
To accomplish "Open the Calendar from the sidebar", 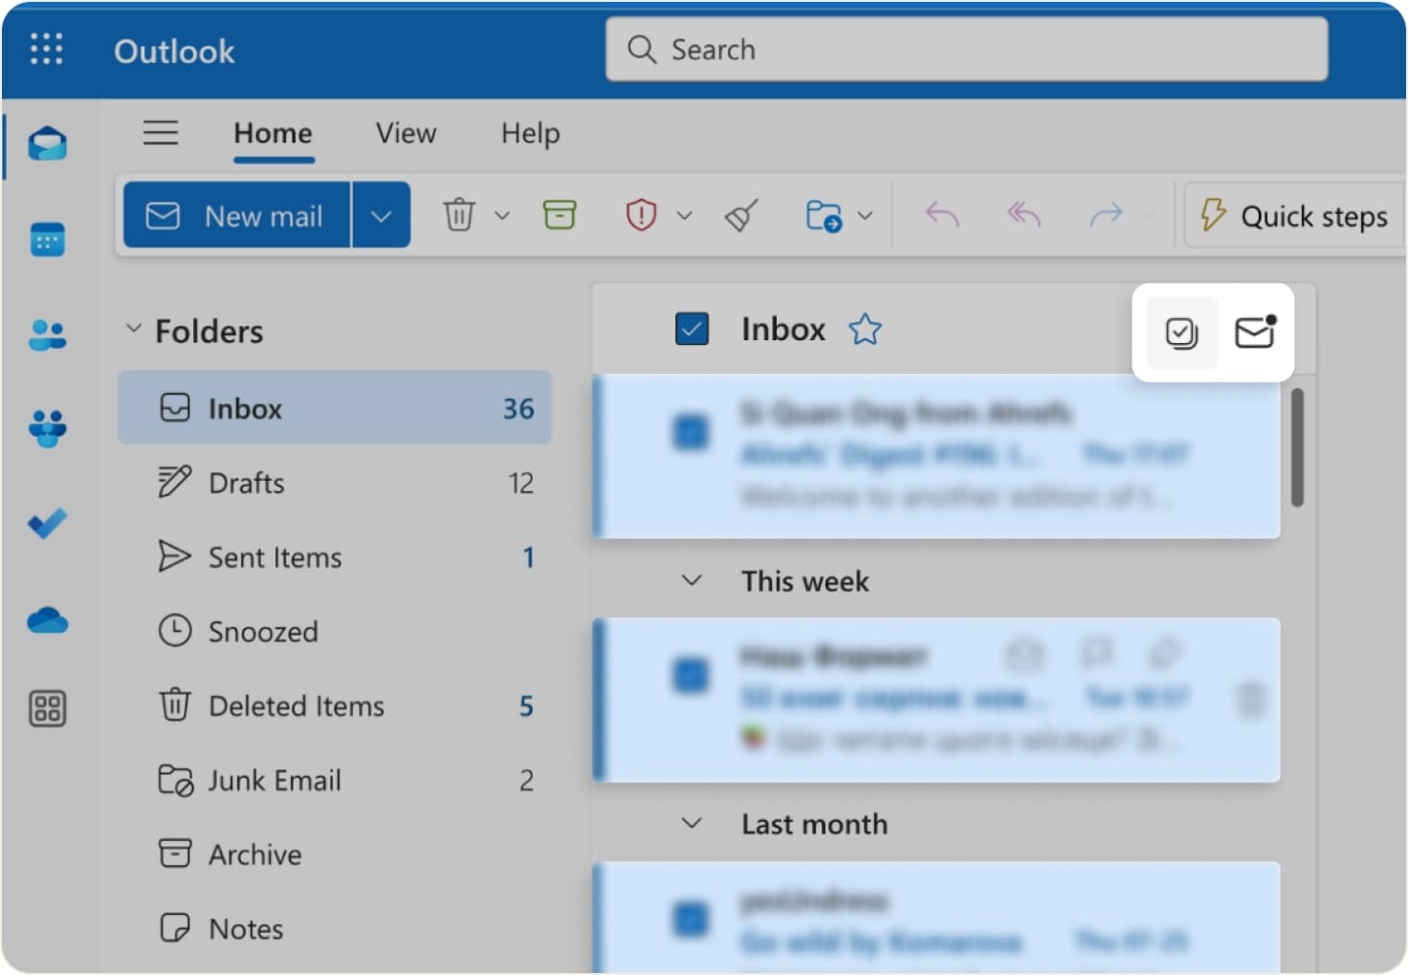I will tap(47, 240).
